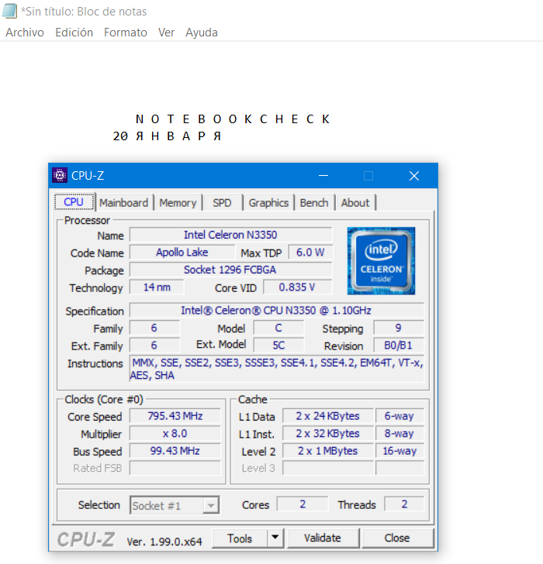Open the Archivo menu in Notepad
This screenshot has width=543, height=564.
[x=25, y=33]
